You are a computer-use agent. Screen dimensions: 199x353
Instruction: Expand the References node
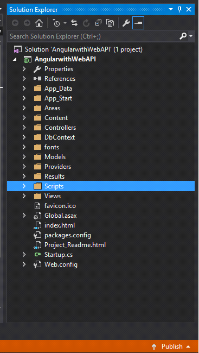[x=24, y=79]
